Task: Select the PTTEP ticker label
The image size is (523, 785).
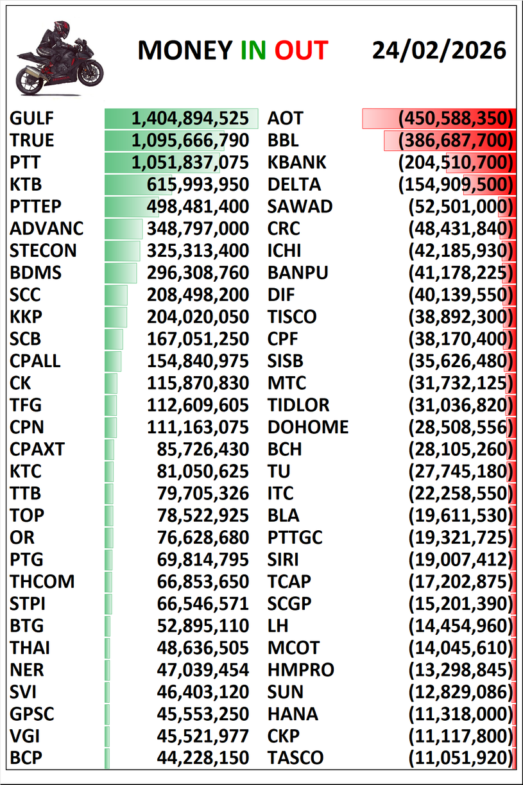Action: pos(37,207)
